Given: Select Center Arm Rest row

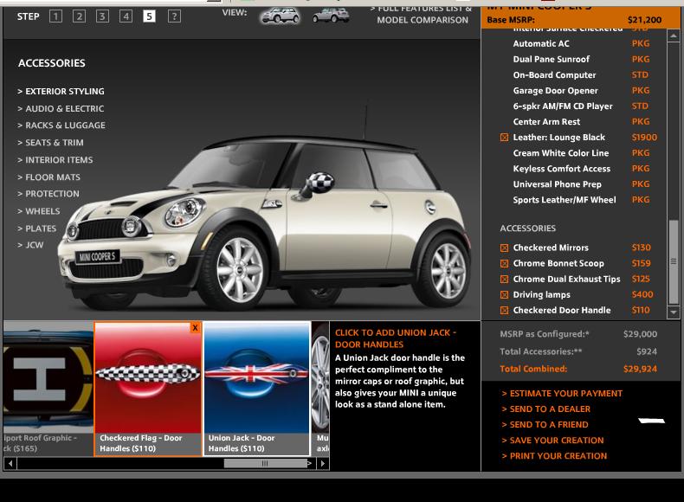Looking at the screenshot, I should [581, 122].
